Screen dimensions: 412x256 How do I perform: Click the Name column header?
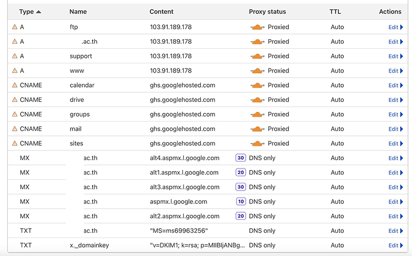click(x=78, y=11)
